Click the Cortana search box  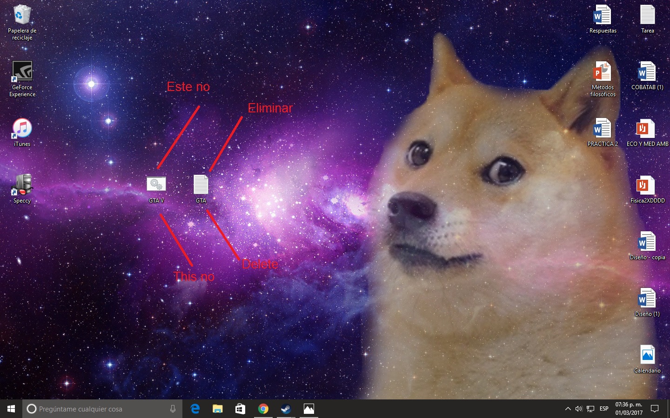[x=102, y=409]
